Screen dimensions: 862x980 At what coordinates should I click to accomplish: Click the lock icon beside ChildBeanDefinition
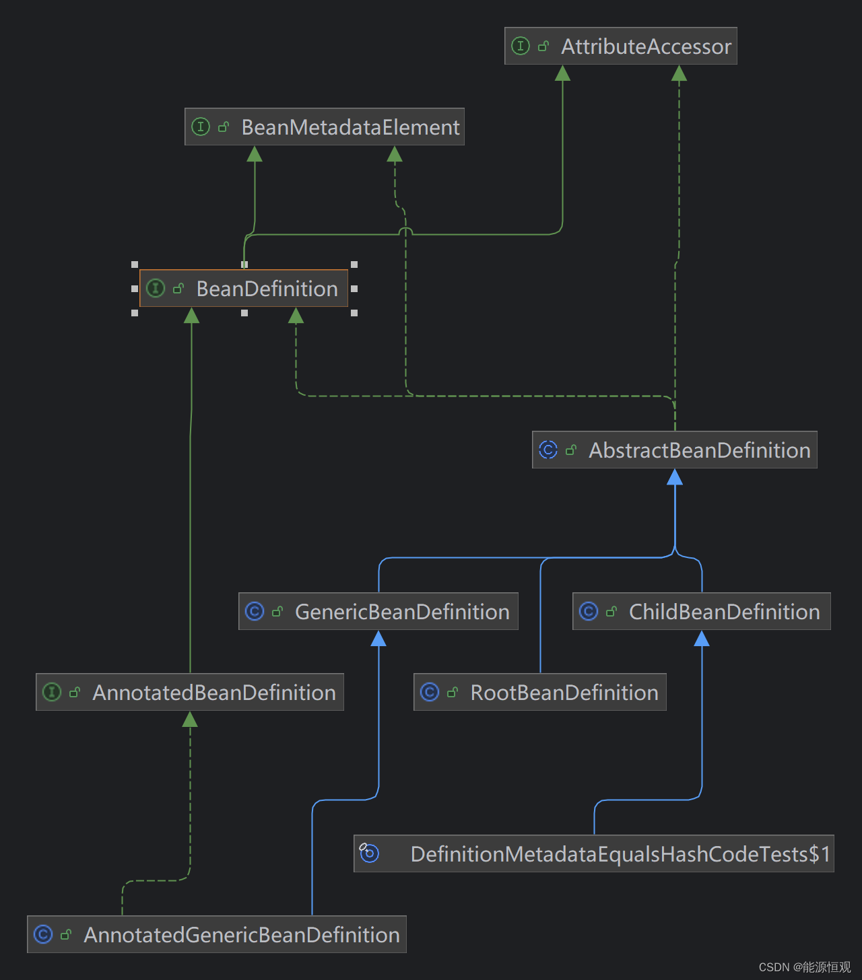coord(611,611)
